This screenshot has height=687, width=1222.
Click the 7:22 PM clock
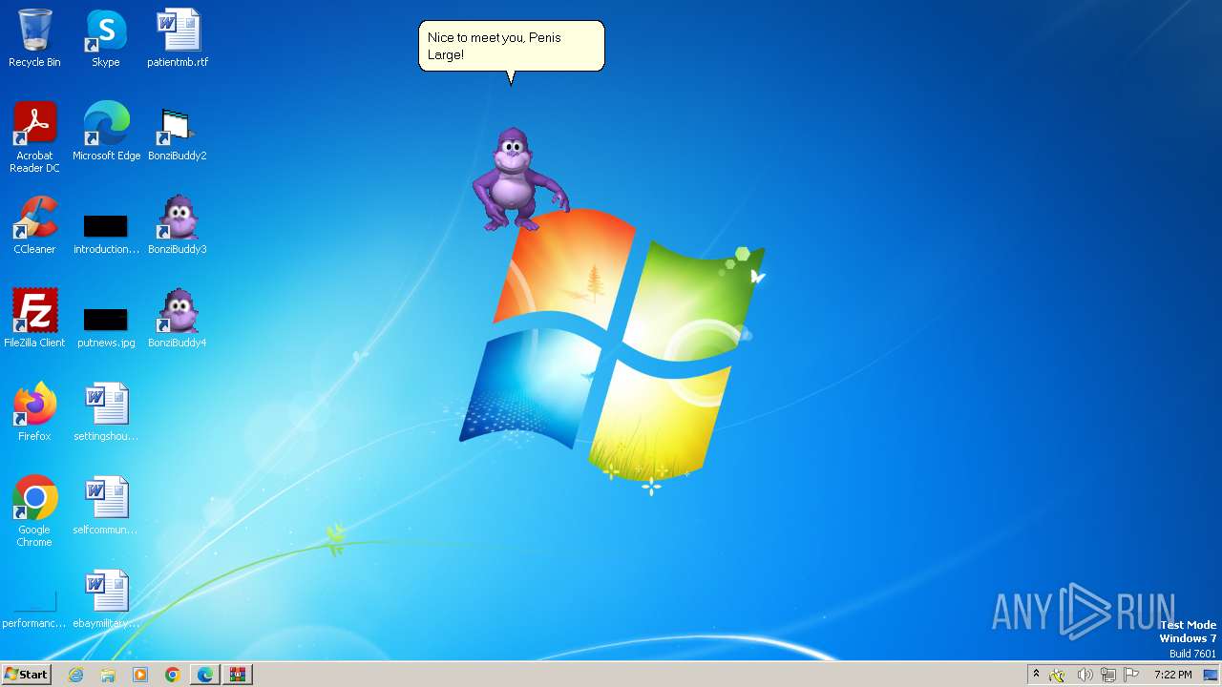[1172, 675]
